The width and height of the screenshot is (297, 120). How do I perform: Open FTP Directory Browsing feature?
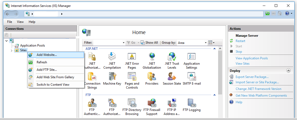(132, 107)
